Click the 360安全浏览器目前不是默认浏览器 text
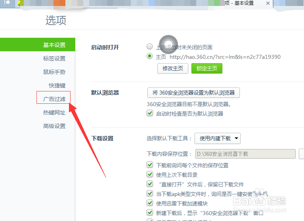Screen dimensions: 304x221 point(189,105)
